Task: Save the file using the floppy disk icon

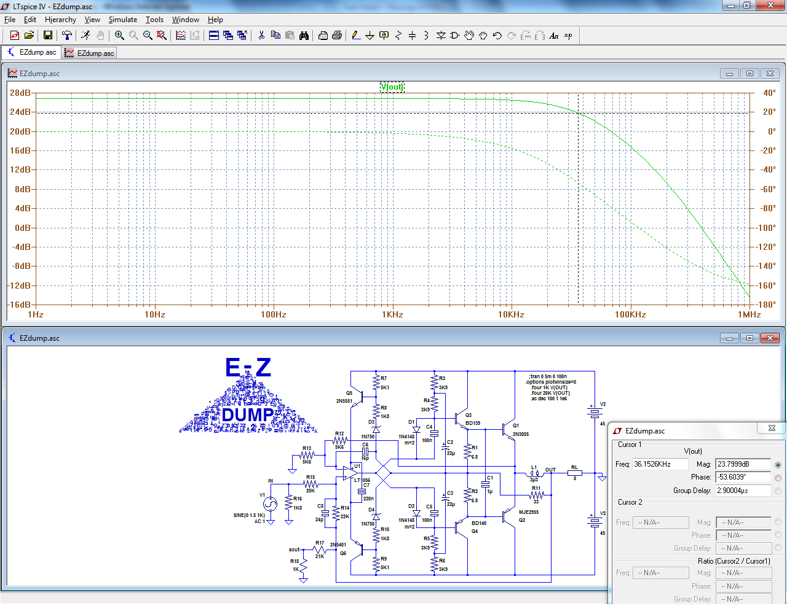Action: pyautogui.click(x=47, y=36)
